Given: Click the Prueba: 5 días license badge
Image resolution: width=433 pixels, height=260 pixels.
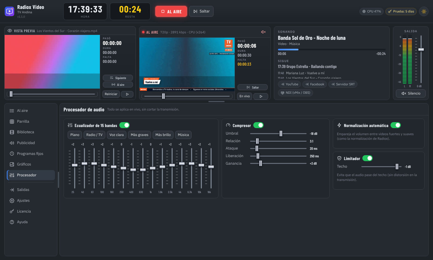Looking at the screenshot, I should coord(401,11).
